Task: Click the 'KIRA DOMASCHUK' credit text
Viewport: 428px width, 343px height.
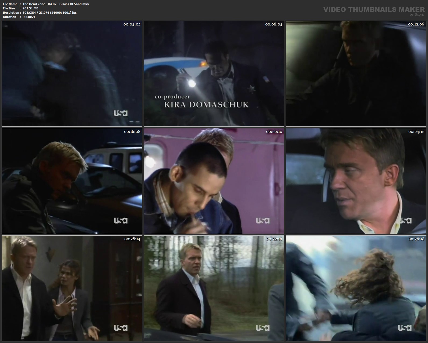Action: [206, 105]
